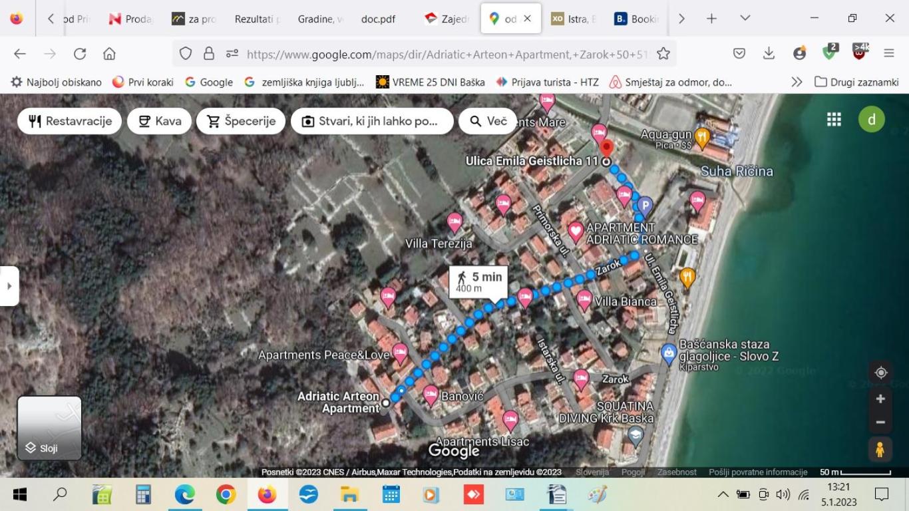The image size is (909, 511).
Task: Click the Apartments Peace&Love lodging pin
Action: [x=400, y=353]
